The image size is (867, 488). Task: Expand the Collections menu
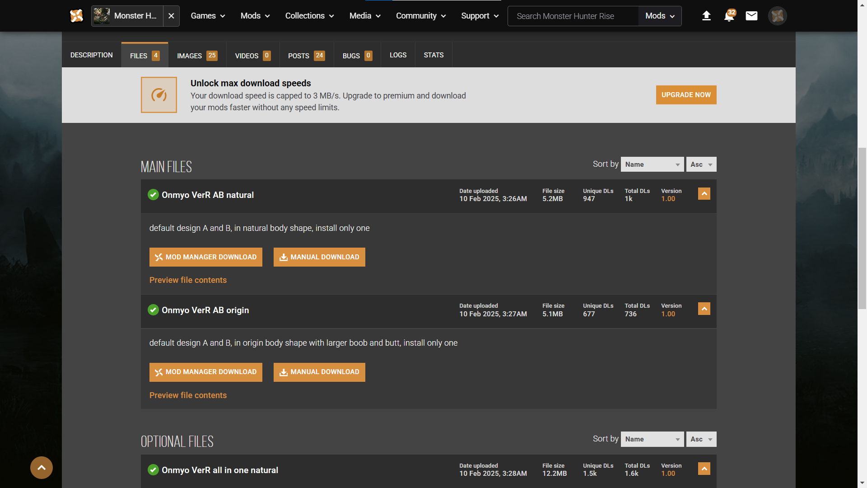pos(309,16)
